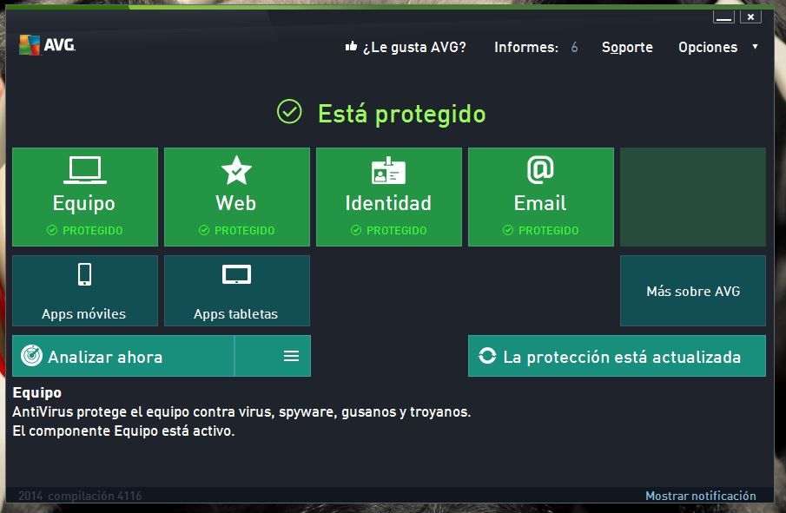786x513 pixels.
Task: Click the 2014 compilación 4116 version text
Action: click(x=80, y=496)
